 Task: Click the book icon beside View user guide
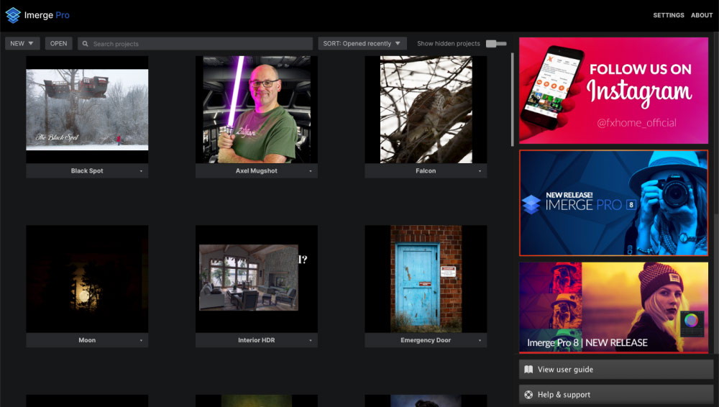(528, 370)
